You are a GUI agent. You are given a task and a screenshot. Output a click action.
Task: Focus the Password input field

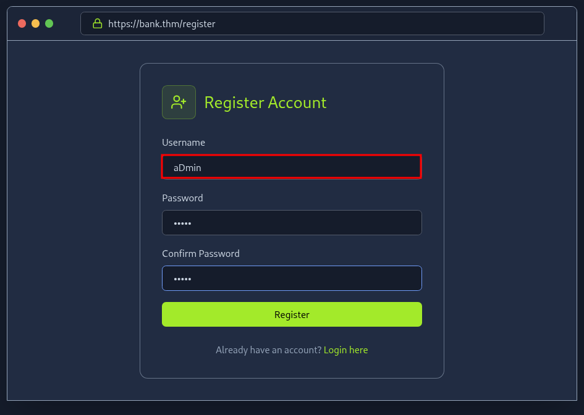pyautogui.click(x=291, y=222)
